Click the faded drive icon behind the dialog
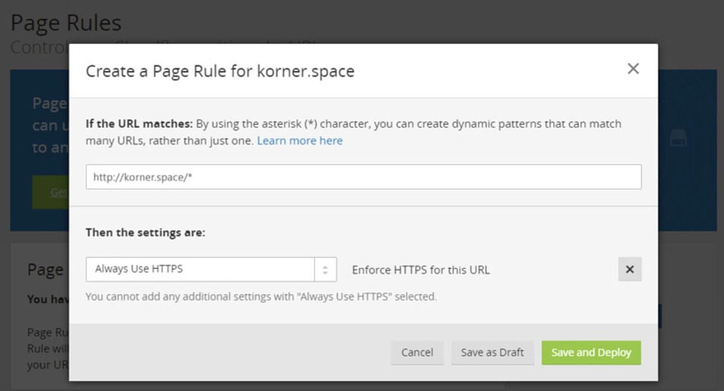The height and width of the screenshot is (391, 724). point(678,136)
